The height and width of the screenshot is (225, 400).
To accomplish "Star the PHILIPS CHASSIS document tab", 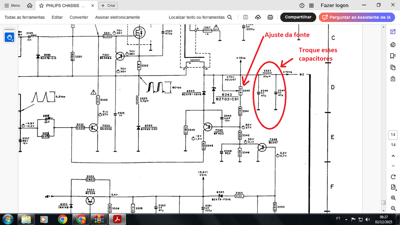I will 41,6.
